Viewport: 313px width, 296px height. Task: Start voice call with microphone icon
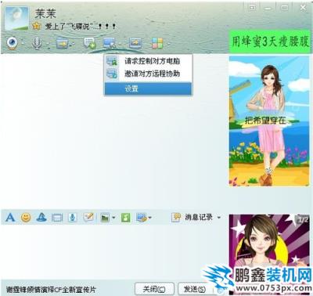(x=37, y=43)
